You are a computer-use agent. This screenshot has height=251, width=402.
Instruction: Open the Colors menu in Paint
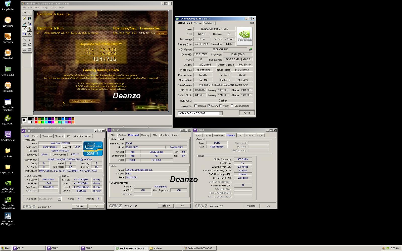point(54,8)
